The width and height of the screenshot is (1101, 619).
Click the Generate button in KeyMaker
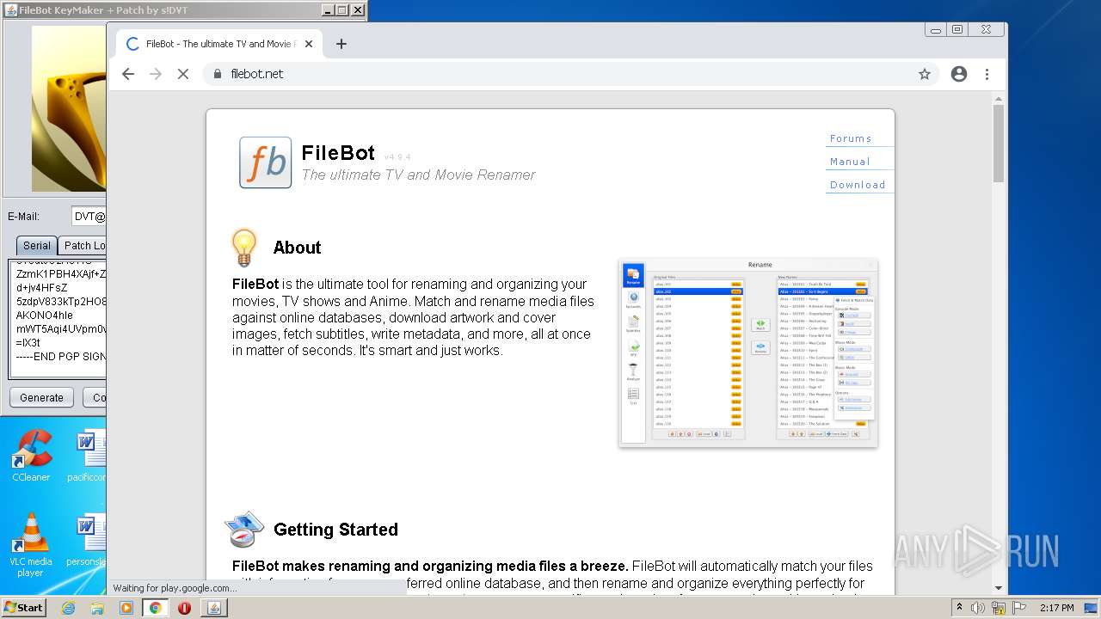[41, 397]
